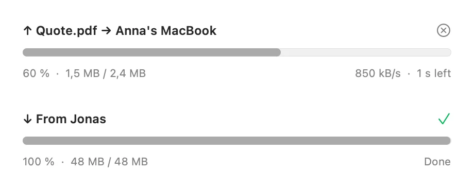Click the completed From Jonas progress bar

(236, 141)
